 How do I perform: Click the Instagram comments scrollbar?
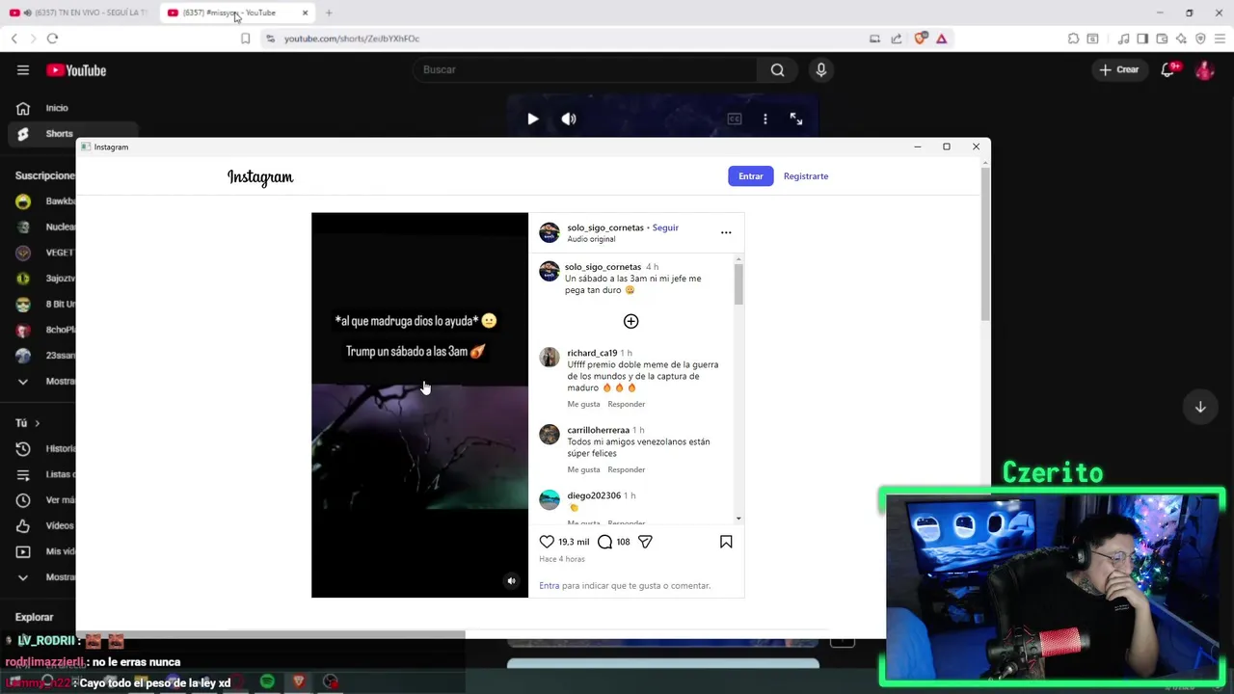(738, 284)
